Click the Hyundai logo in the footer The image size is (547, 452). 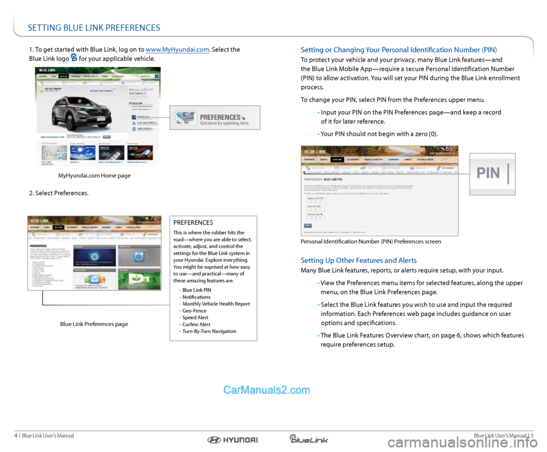(x=232, y=439)
